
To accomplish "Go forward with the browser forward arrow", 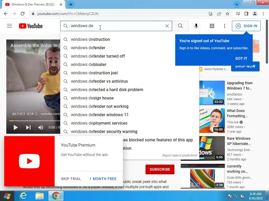I will coord(14,14).
